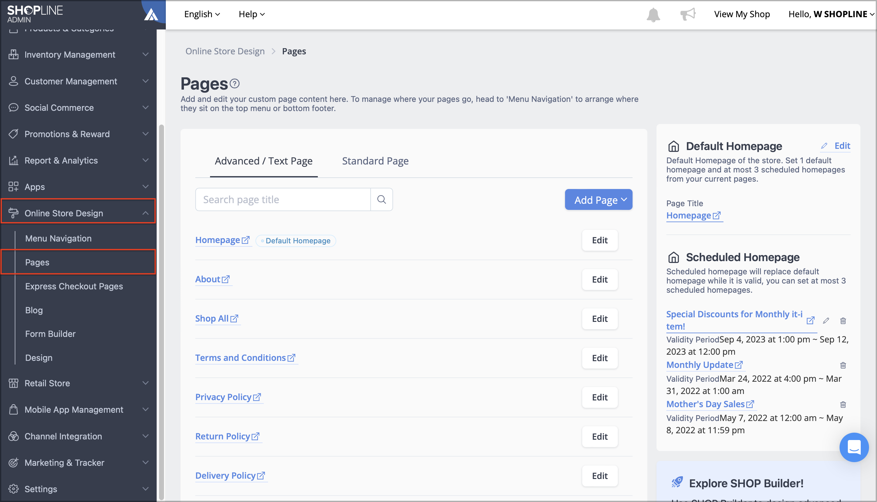Open Special Discounts external link icon

click(x=810, y=321)
